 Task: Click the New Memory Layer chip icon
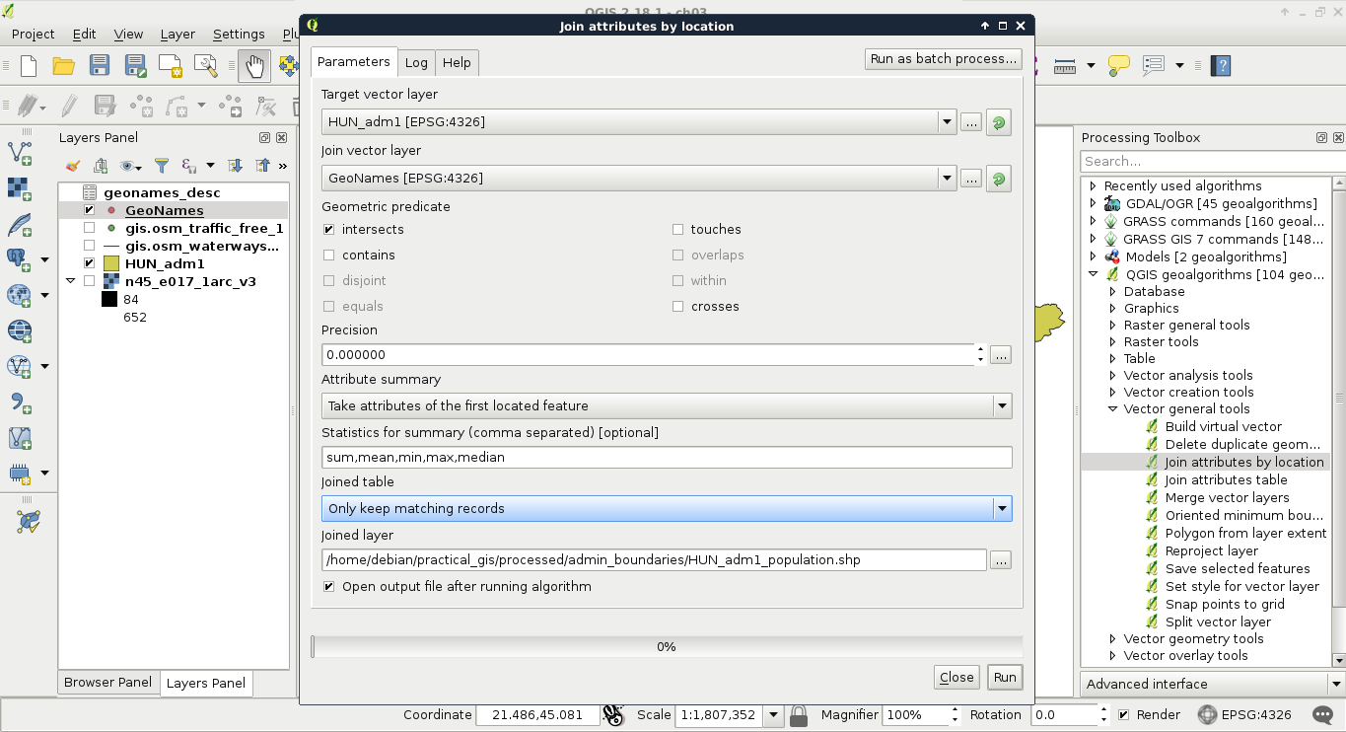pos(20,473)
